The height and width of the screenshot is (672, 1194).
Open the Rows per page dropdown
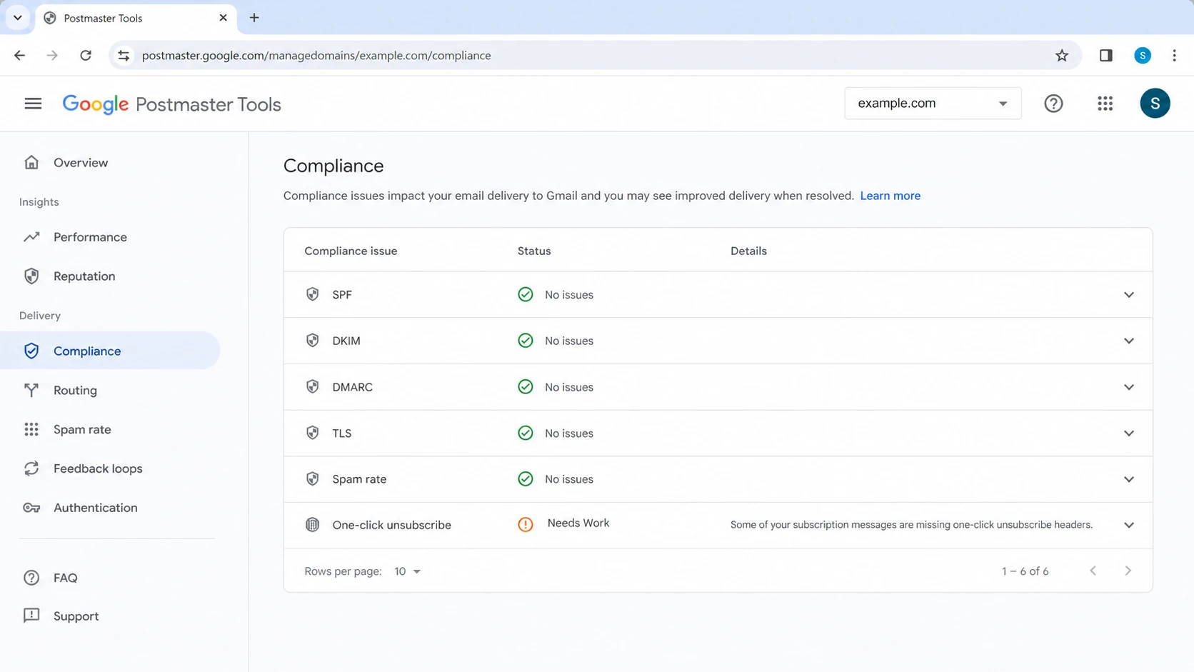[x=407, y=571]
